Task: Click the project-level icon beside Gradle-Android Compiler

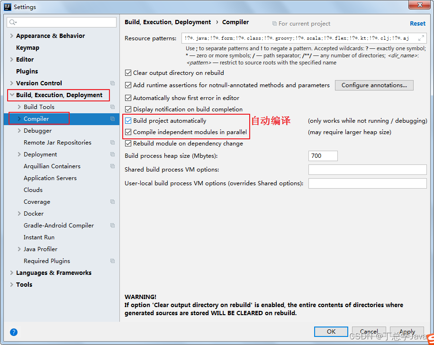Action: [112, 226]
